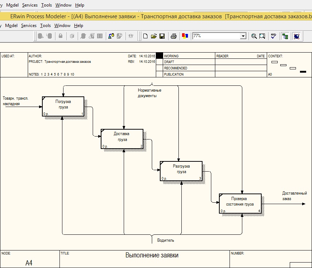Open Model menu under the ERwin title bar
The width and height of the screenshot is (312, 268).
pos(11,26)
